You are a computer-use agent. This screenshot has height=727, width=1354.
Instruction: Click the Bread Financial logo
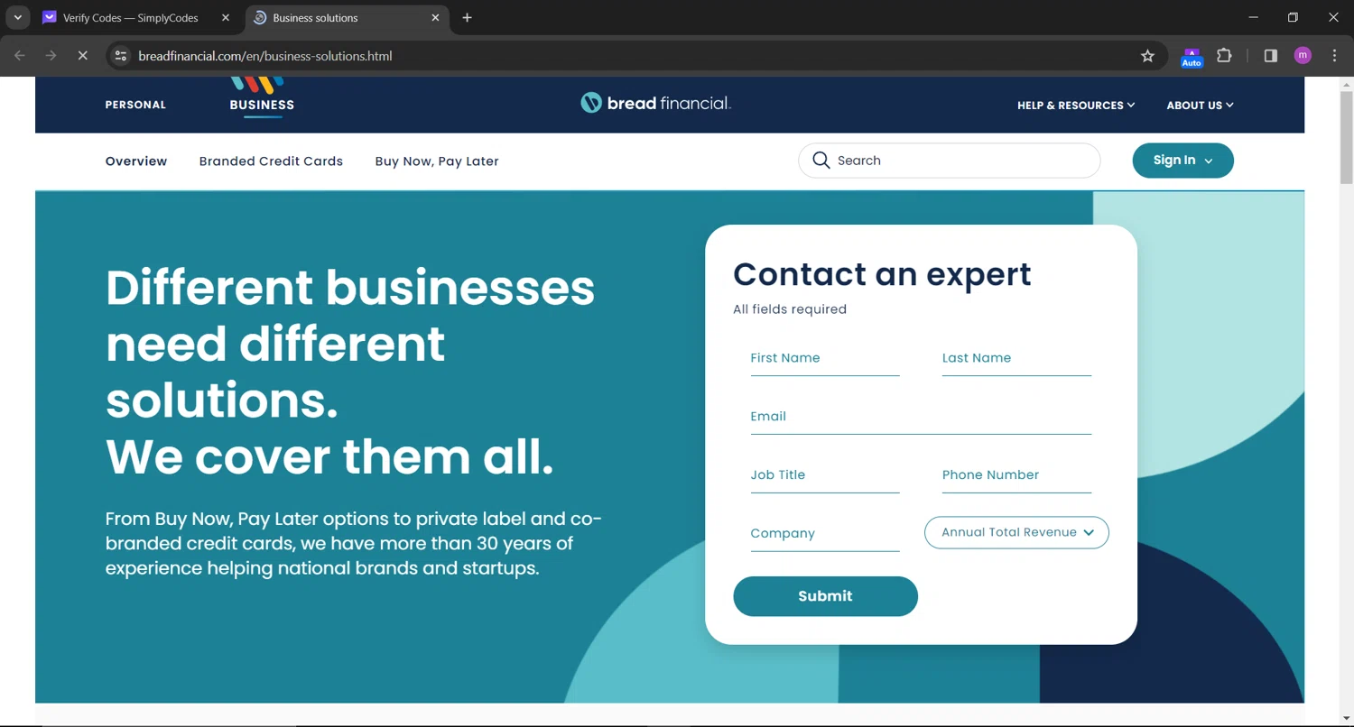tap(655, 103)
